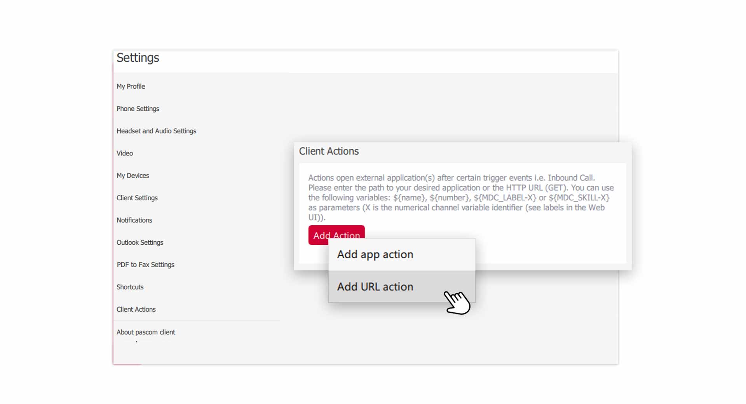Open PDF to Fax Settings

tap(146, 265)
